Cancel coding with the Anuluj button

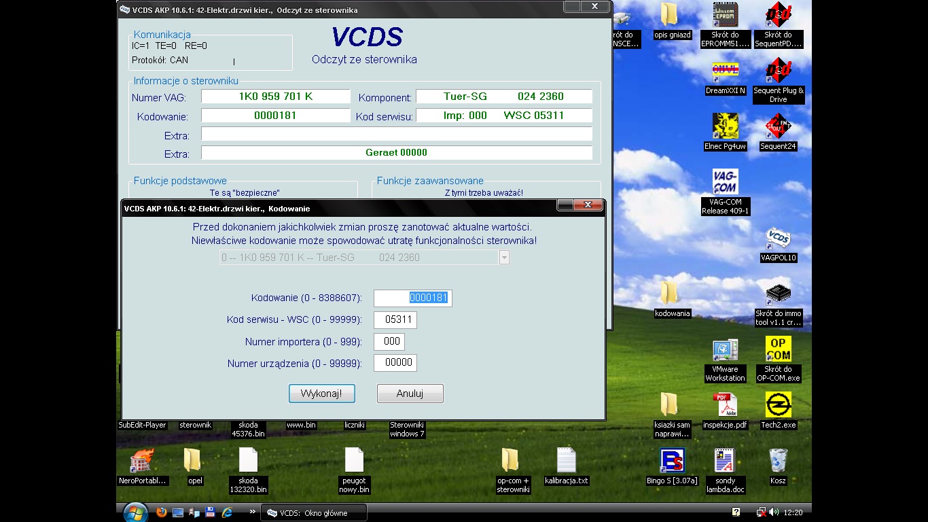coord(410,394)
